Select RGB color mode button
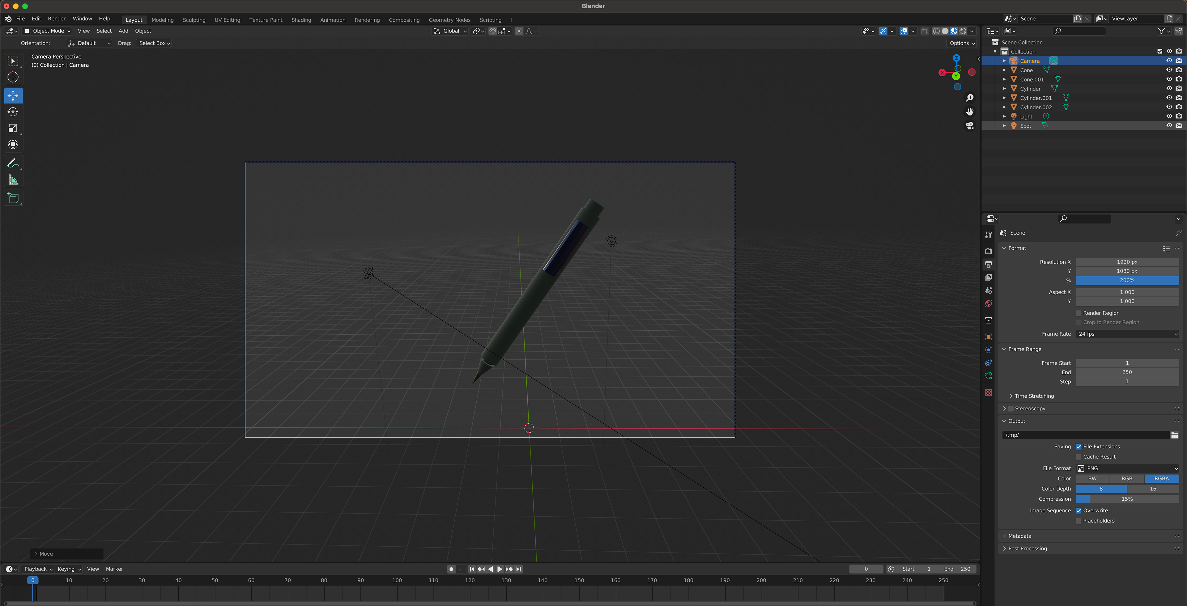 [1127, 478]
